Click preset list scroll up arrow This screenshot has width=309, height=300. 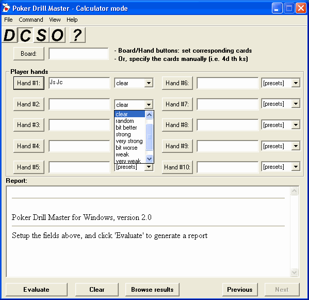point(150,115)
